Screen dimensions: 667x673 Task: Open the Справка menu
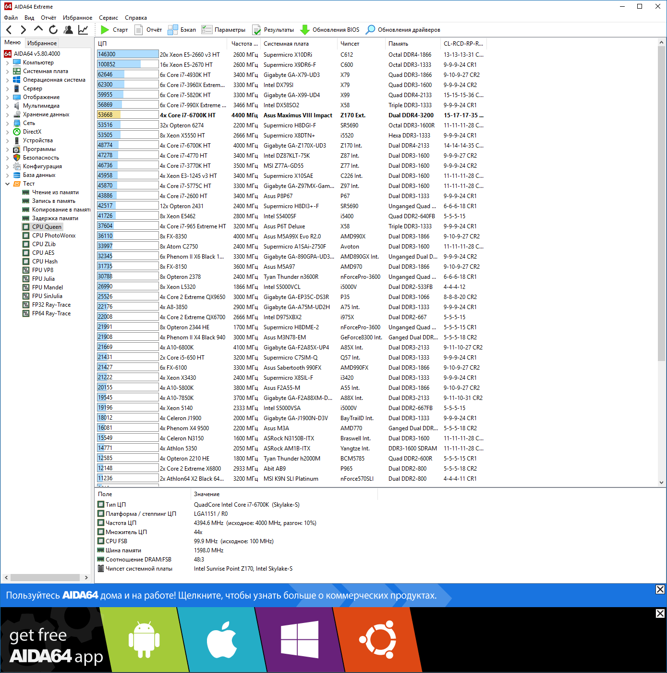[x=136, y=18]
